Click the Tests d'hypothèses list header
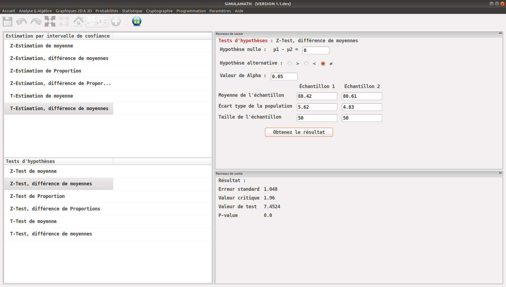The width and height of the screenshot is (506, 287). 59,161
